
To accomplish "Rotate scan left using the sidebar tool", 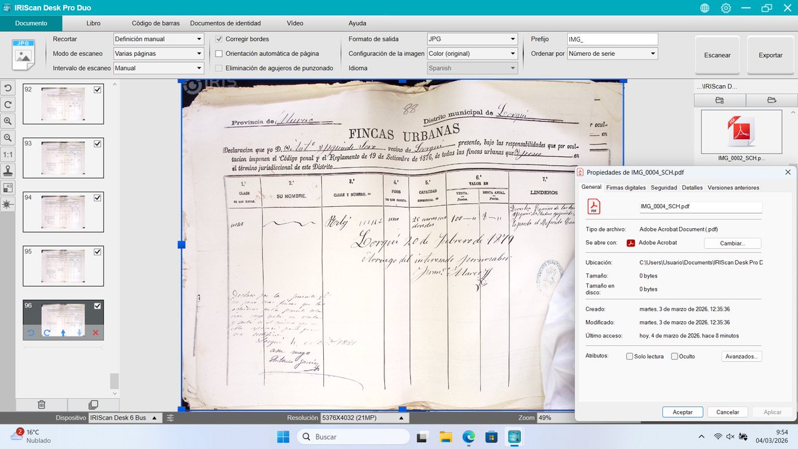I will click(x=7, y=88).
